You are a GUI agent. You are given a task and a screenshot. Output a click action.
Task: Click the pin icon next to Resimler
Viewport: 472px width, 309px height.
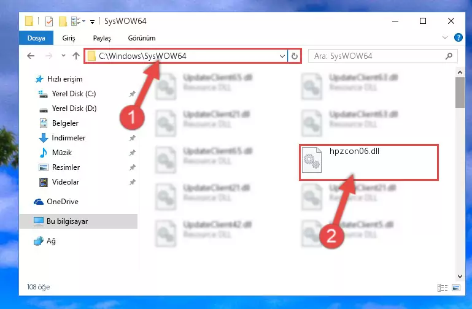tap(132, 167)
